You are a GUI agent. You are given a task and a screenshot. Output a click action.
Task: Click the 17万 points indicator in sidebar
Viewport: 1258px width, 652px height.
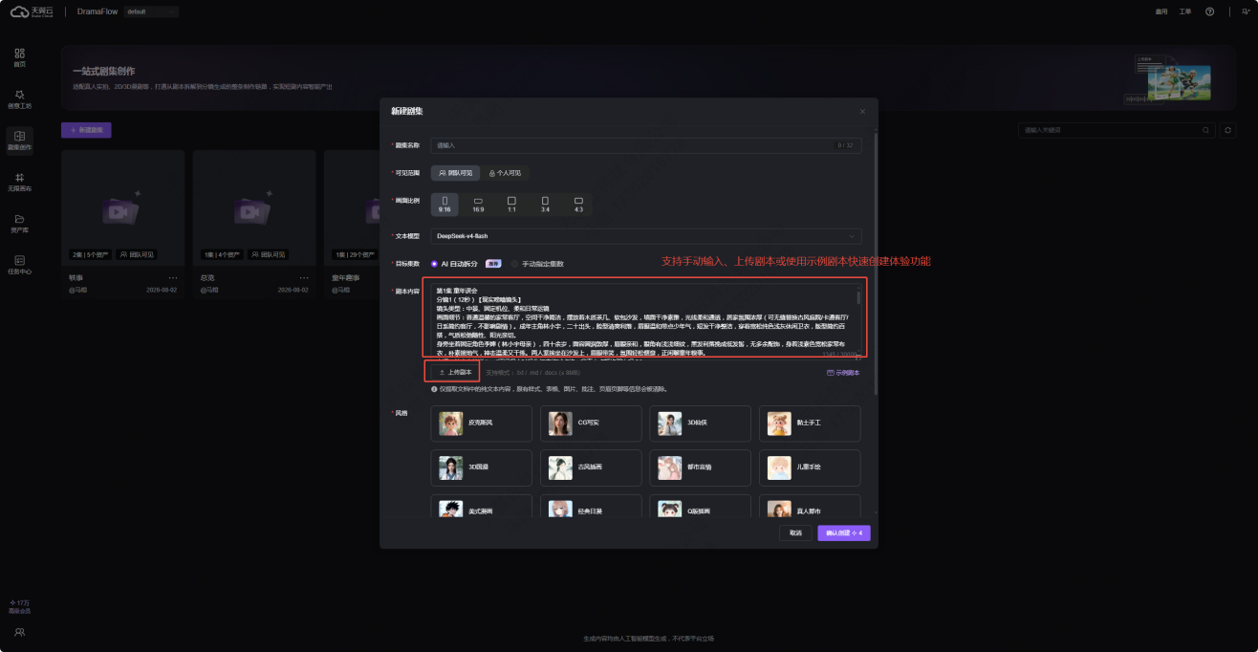(19, 603)
